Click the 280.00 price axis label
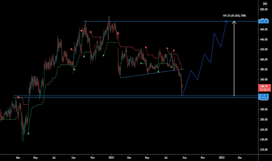This screenshot has width=272, height=161. (264, 119)
